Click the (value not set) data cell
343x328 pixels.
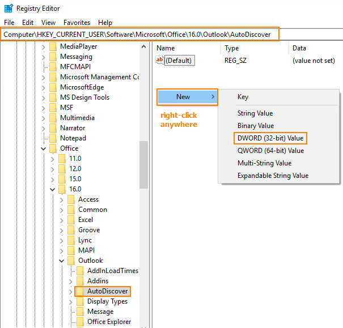click(x=314, y=60)
